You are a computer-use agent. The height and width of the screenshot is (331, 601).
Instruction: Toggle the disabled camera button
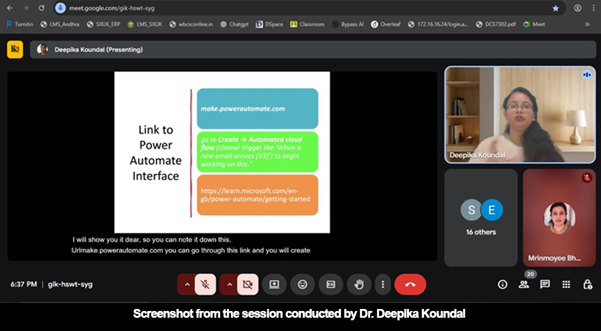[247, 284]
